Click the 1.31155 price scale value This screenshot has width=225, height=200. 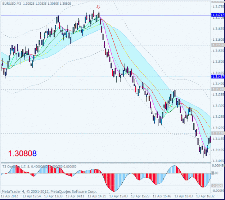219,139
